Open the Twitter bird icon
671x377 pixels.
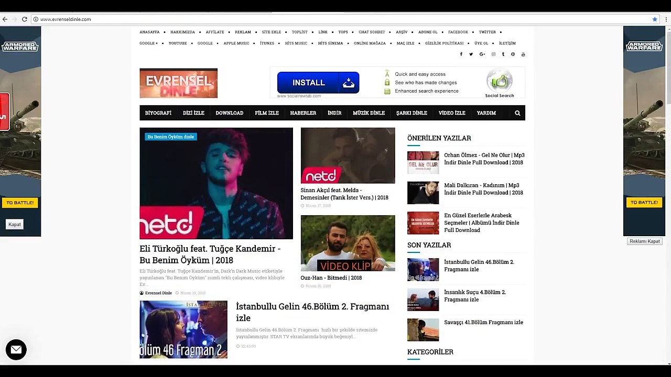tap(471, 54)
